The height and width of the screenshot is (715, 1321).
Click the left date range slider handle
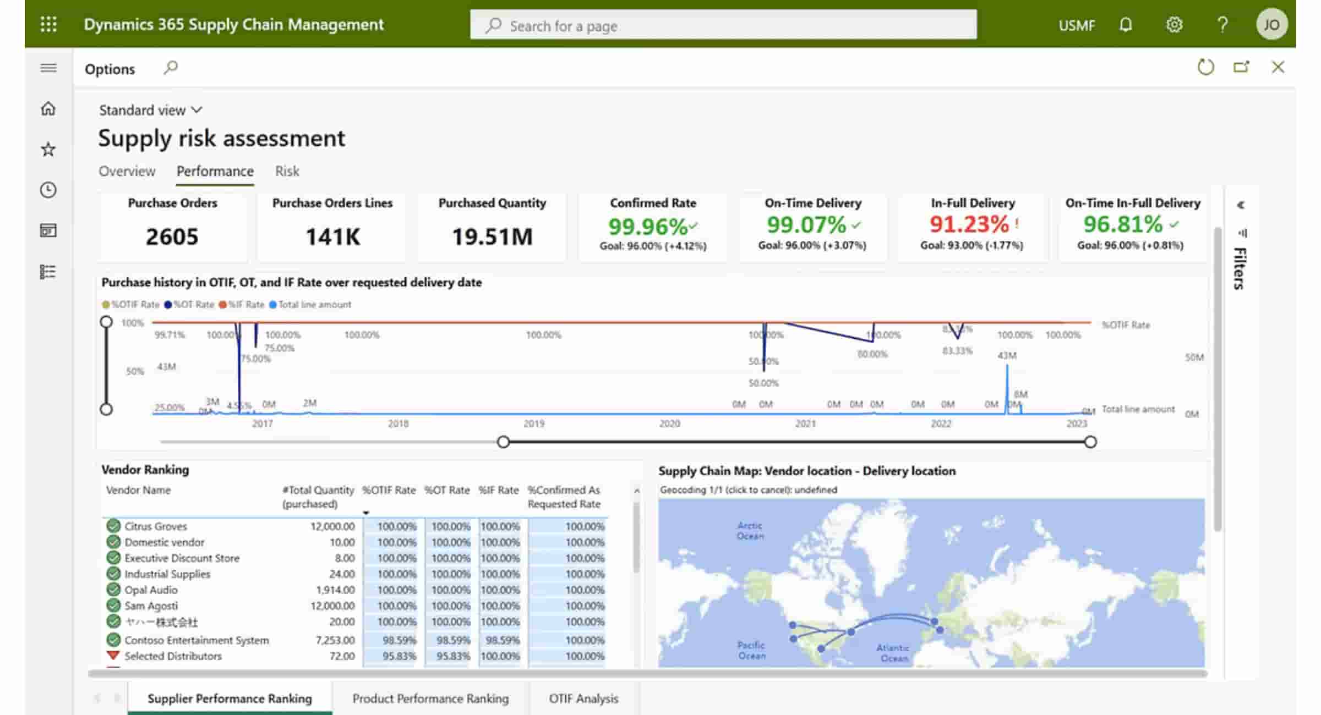503,442
